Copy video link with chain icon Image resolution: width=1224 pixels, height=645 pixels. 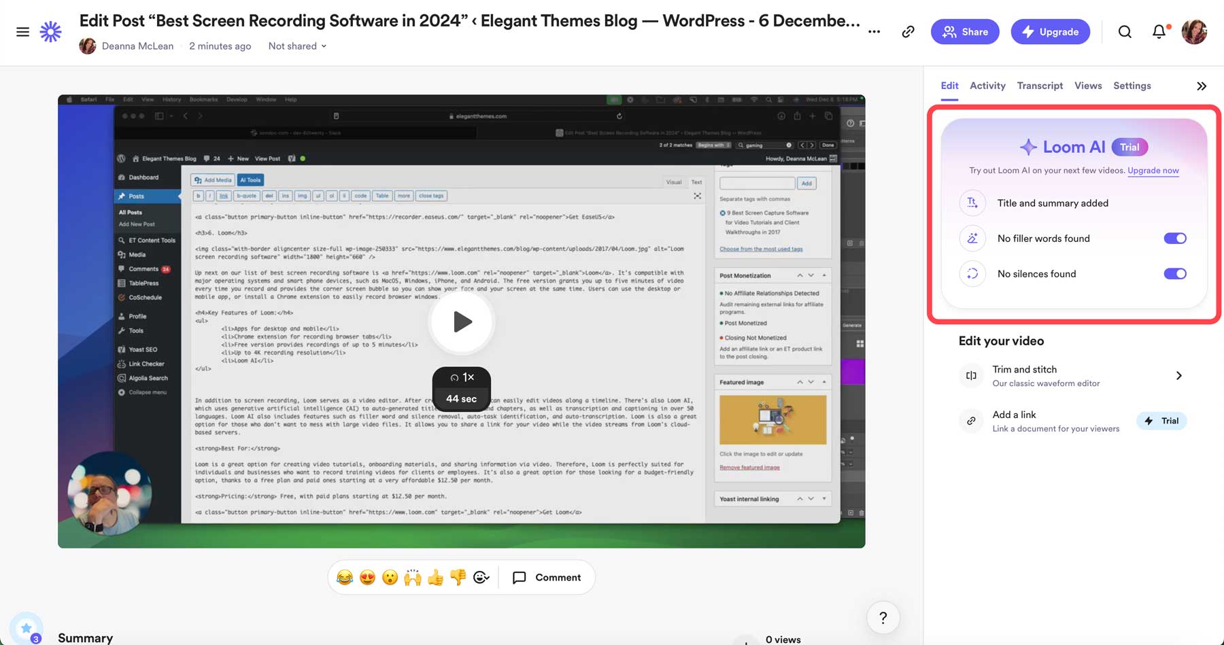[908, 32]
